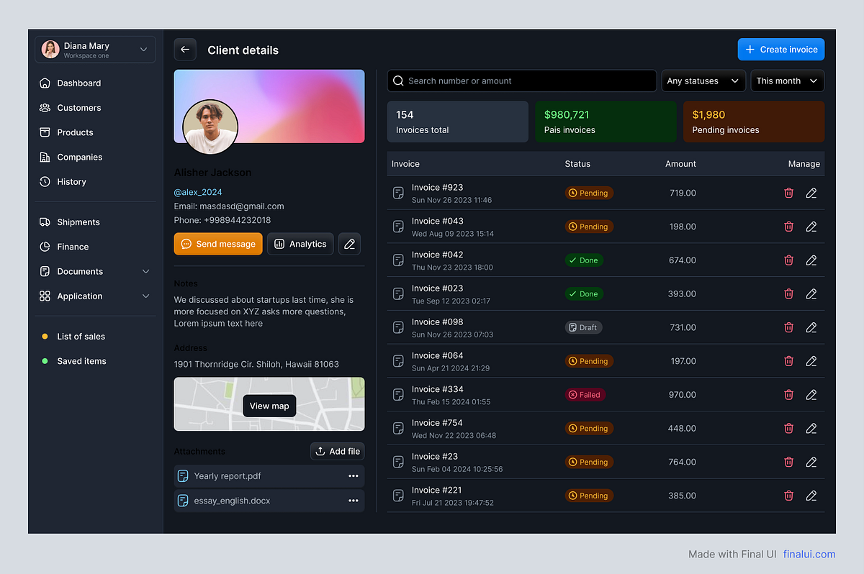Open the edit pencil for Invoice #923

(x=811, y=193)
